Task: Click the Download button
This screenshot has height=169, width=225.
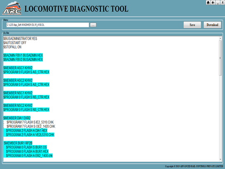Action: (212, 25)
